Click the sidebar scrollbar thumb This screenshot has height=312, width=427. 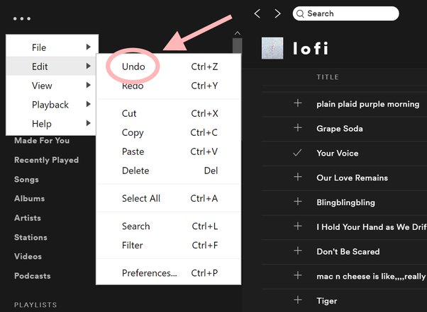(x=238, y=45)
